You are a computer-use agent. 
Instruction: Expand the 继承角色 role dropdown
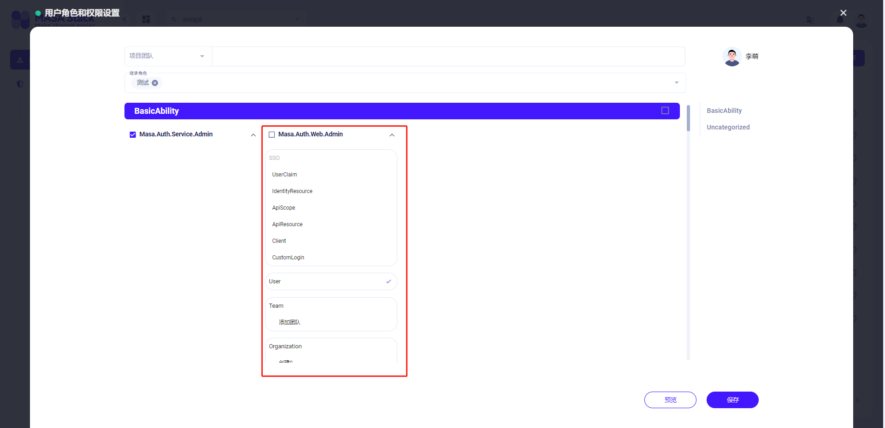[x=676, y=82]
